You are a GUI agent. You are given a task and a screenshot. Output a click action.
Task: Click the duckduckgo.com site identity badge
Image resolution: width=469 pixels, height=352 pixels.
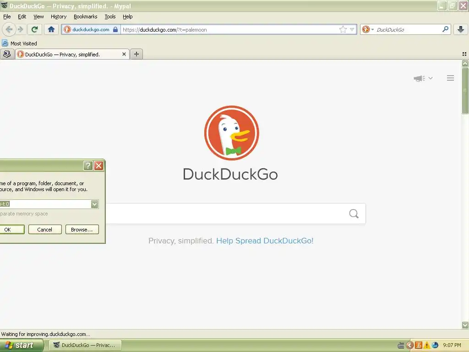click(91, 29)
